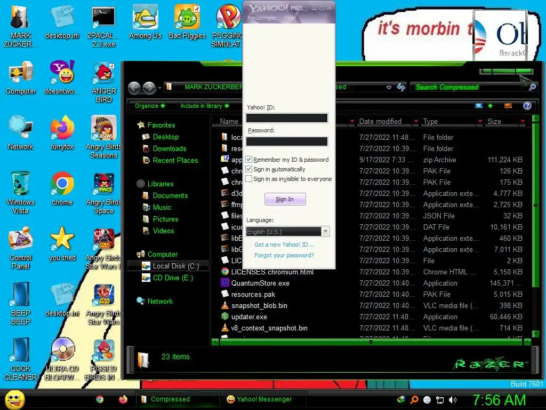This screenshot has height=410, width=546.
Task: Select the furryfox Firefox desktop icon
Action: coord(62,133)
